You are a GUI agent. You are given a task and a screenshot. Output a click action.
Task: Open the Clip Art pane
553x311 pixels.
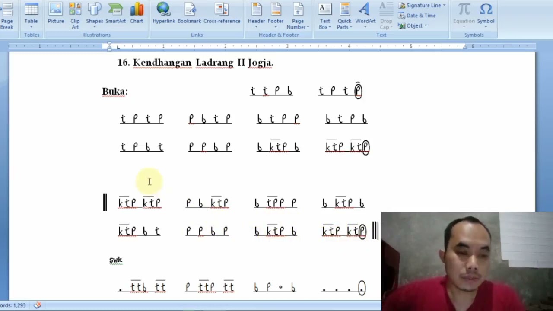tap(75, 16)
